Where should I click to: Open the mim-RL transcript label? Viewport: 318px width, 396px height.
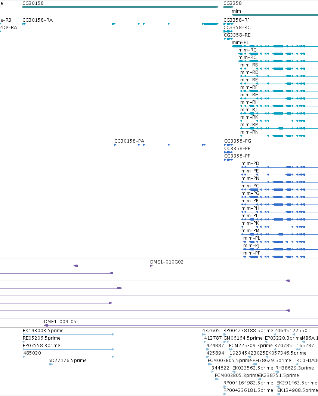click(x=240, y=43)
